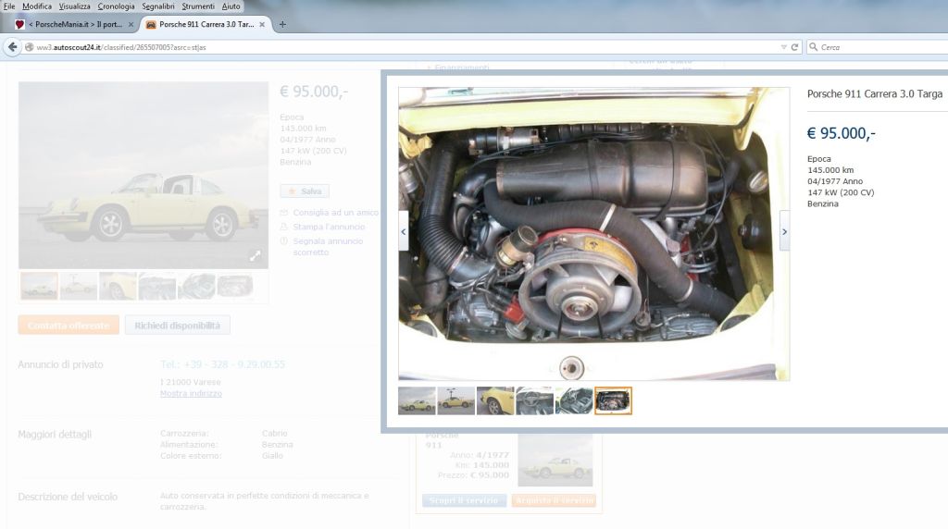Click the Acquista il servizio button

pyautogui.click(x=554, y=500)
